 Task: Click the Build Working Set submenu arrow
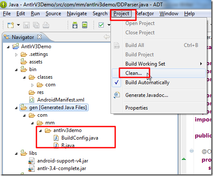tap(201, 64)
